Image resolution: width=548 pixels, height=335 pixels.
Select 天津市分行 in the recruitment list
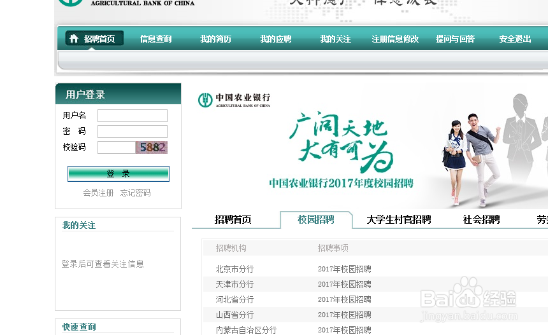[x=235, y=284]
